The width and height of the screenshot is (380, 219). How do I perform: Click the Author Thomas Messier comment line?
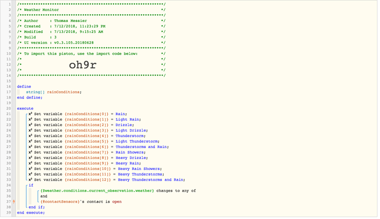(x=91, y=21)
